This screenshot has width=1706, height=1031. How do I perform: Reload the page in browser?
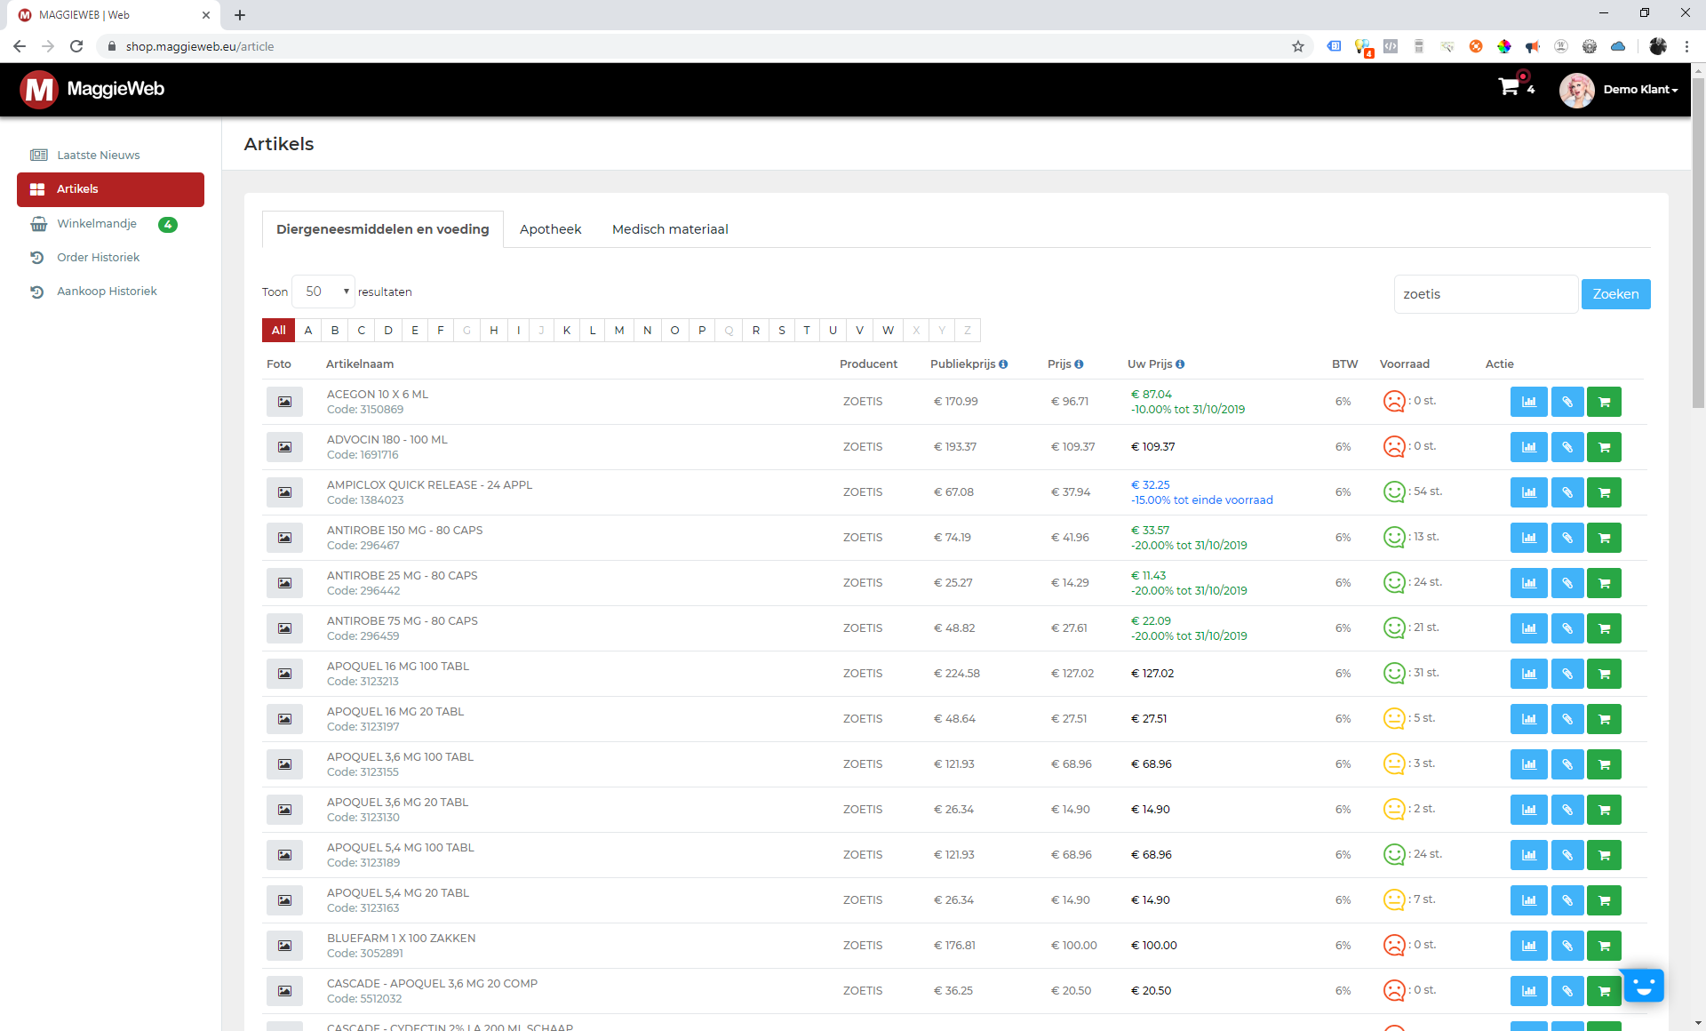click(x=76, y=46)
